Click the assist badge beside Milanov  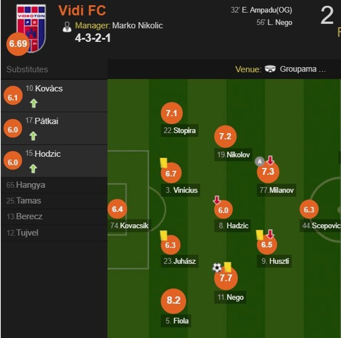click(259, 161)
